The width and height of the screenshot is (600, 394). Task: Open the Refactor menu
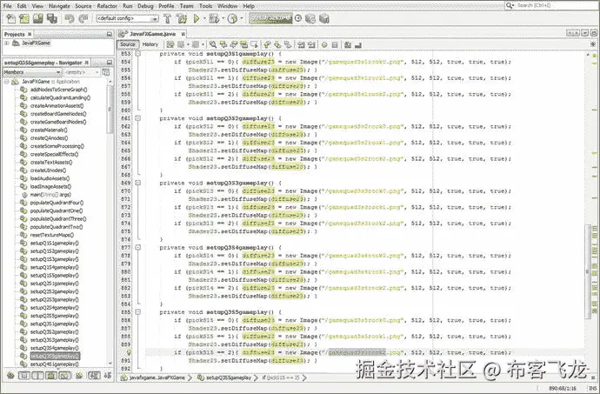coord(107,6)
